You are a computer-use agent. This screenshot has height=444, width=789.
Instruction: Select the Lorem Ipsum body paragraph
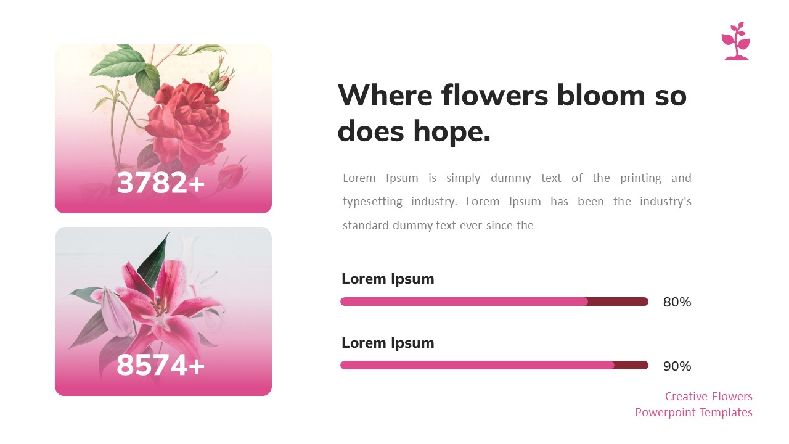pos(517,202)
